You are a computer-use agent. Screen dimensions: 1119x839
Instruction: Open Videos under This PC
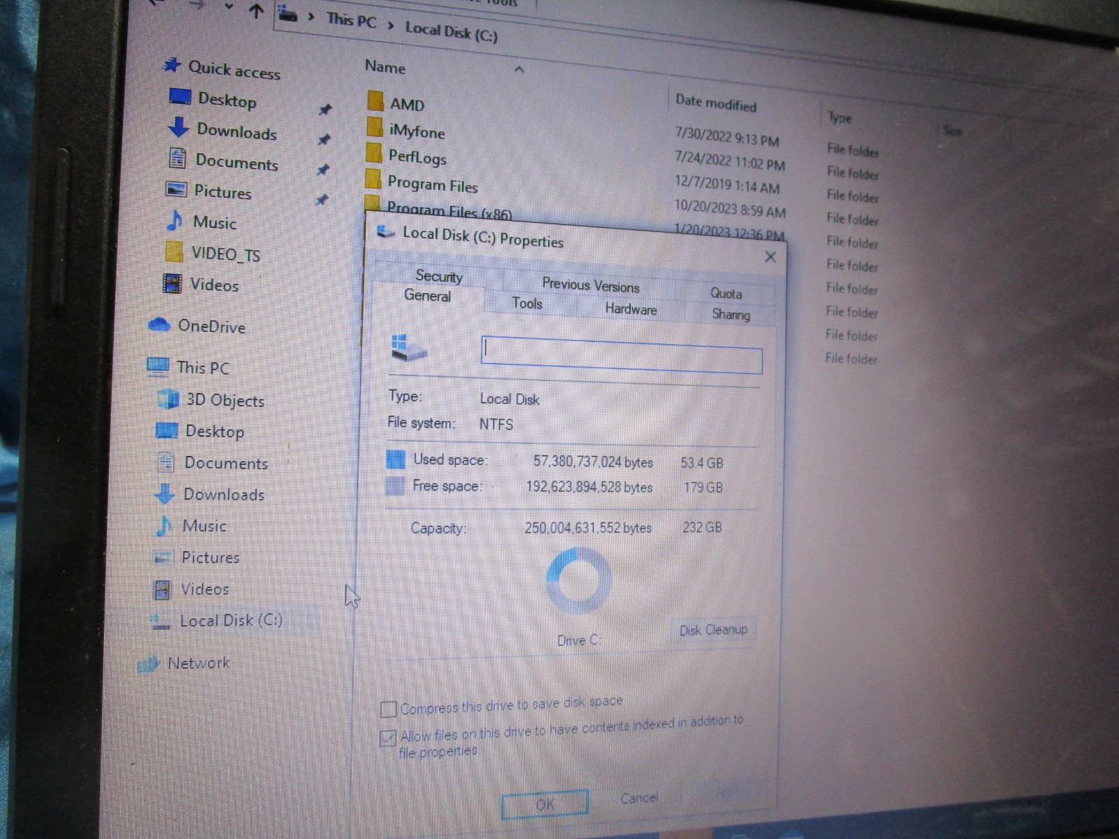(204, 589)
